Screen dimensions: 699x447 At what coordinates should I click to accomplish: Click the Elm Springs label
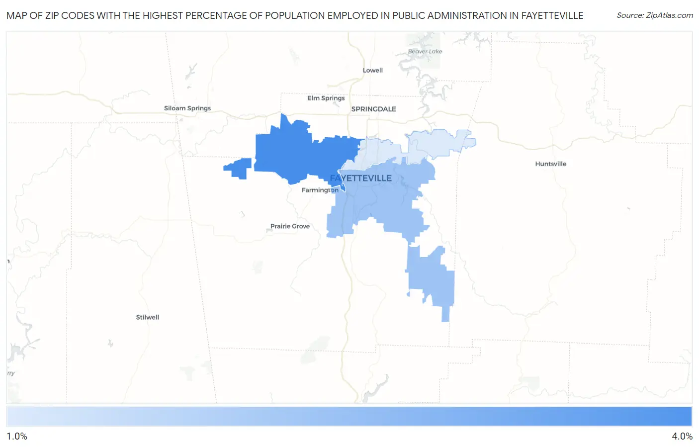tap(326, 98)
